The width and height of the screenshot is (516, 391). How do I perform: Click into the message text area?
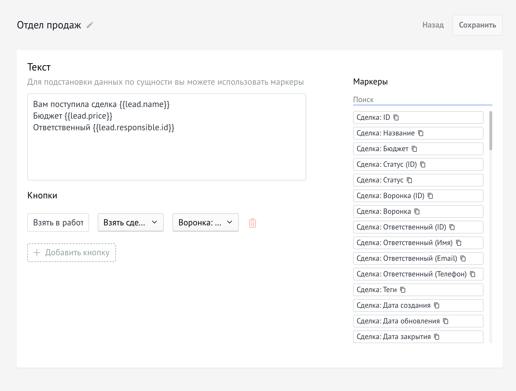point(167,137)
